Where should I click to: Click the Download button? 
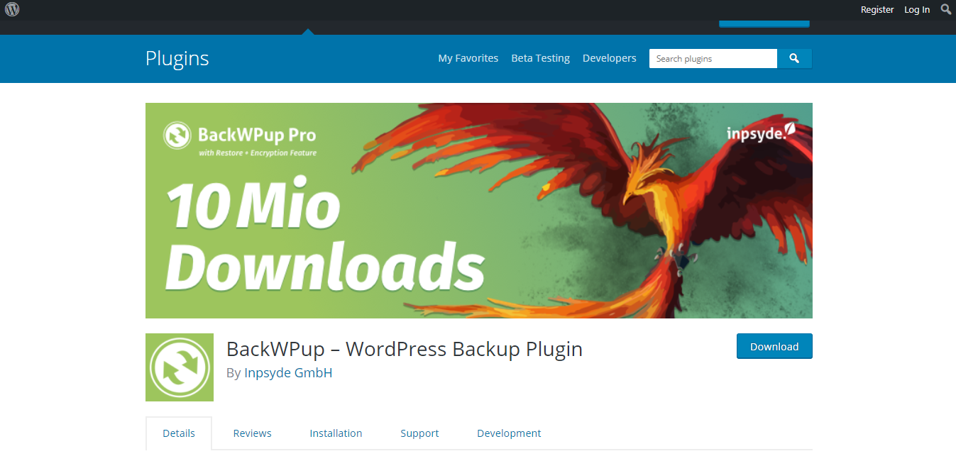(774, 346)
